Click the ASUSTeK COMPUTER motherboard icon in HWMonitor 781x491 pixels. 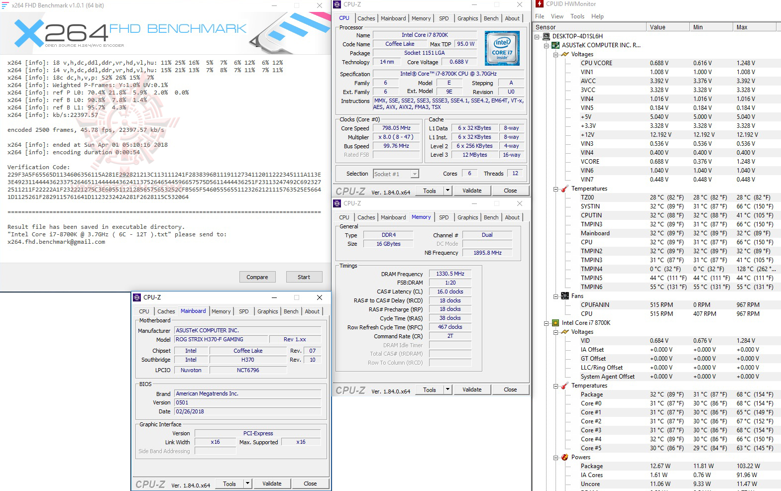pyautogui.click(x=556, y=45)
